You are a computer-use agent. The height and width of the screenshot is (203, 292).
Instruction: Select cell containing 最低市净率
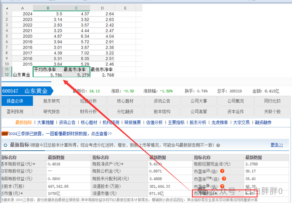[x=102, y=70]
